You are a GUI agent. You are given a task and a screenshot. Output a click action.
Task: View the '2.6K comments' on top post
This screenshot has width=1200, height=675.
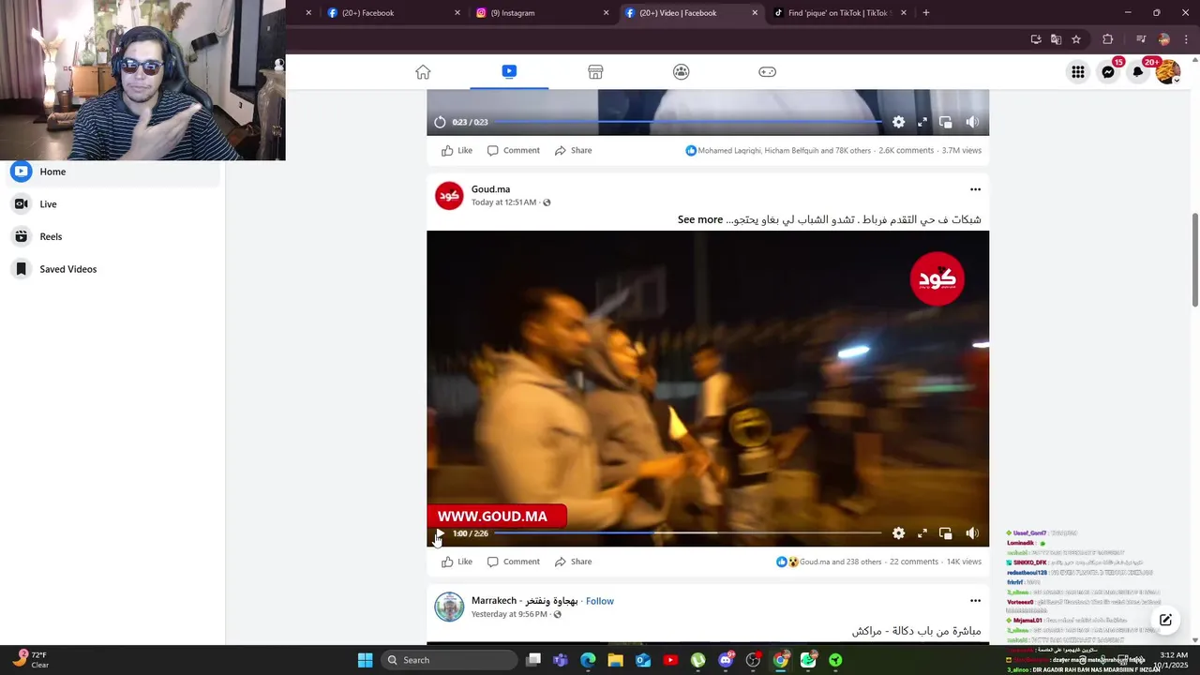click(906, 150)
